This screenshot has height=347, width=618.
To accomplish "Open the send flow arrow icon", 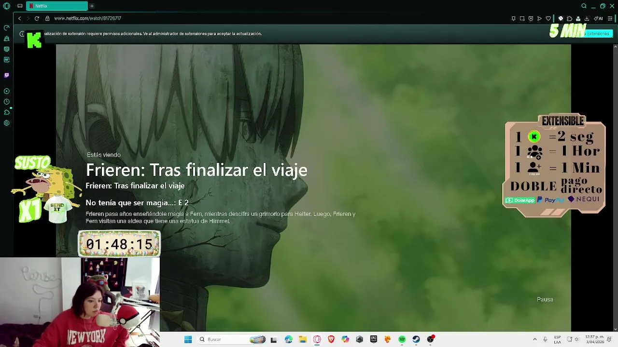I will coord(539,18).
